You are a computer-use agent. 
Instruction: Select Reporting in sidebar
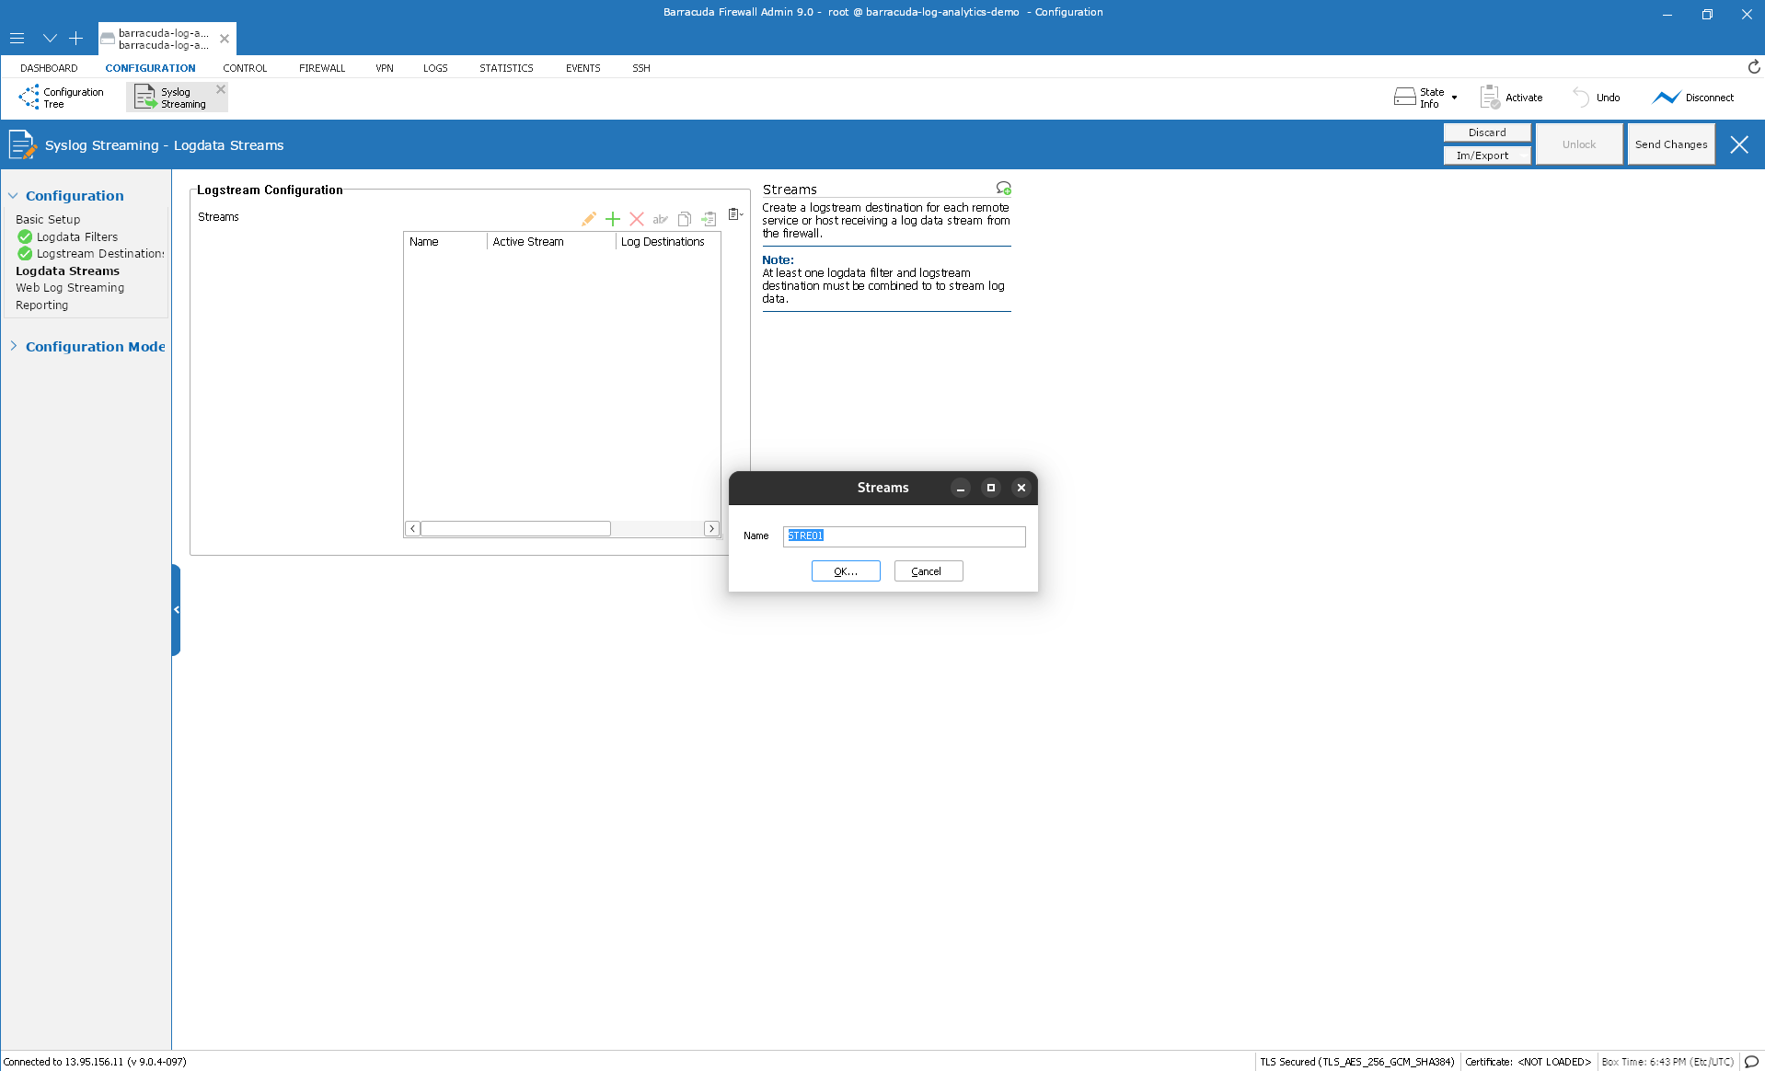[x=41, y=305]
